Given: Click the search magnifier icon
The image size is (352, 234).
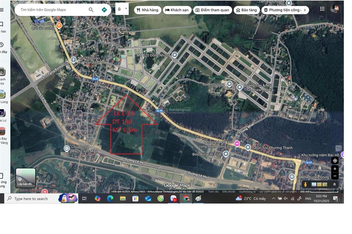Looking at the screenshot, I should coord(91,10).
